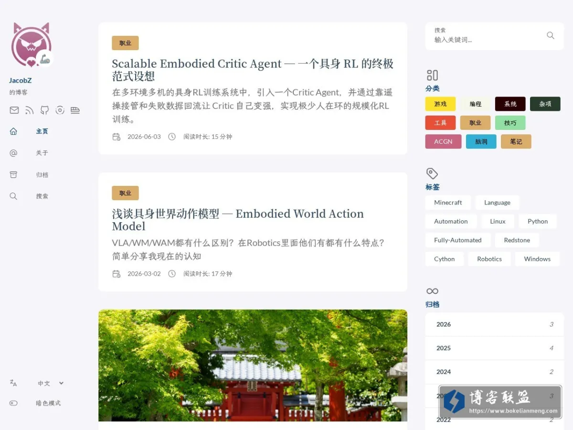573x430 pixels.
Task: Select the blue 脑洞 category
Action: point(481,141)
